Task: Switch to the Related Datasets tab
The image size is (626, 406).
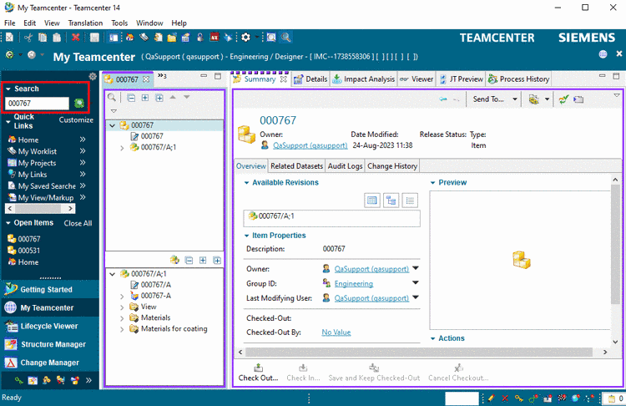Action: click(296, 166)
